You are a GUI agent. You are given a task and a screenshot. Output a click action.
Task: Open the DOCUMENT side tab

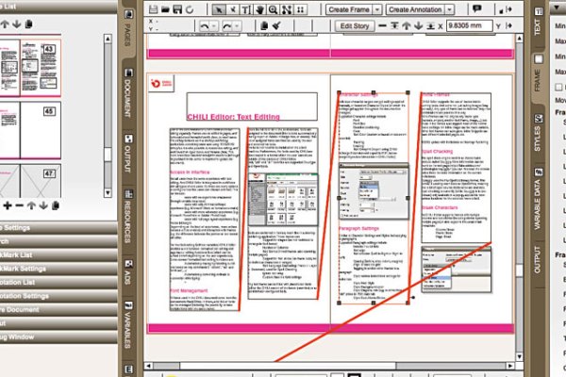tap(127, 93)
